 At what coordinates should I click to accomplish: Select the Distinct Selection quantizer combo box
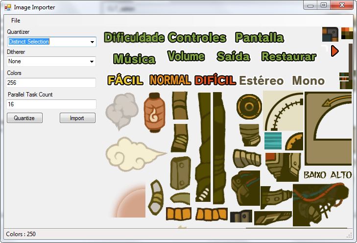pos(52,42)
